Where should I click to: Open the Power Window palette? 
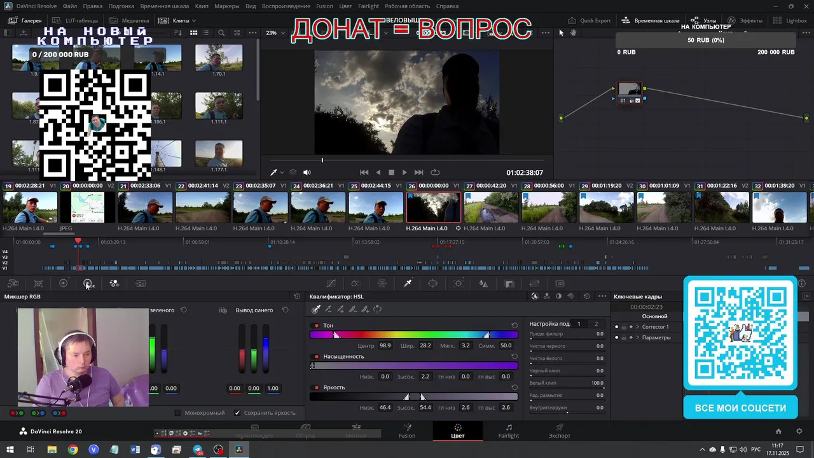click(x=433, y=284)
